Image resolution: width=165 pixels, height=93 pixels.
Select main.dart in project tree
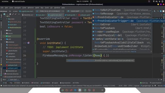[13, 25]
